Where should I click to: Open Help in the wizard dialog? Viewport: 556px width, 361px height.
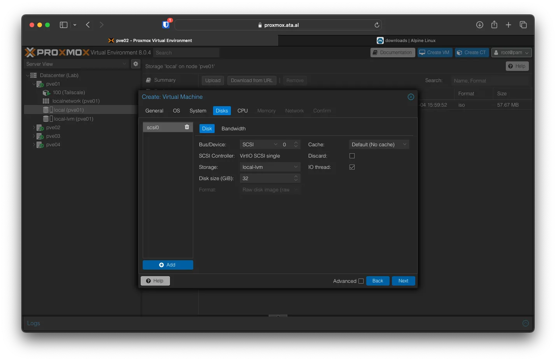155,281
